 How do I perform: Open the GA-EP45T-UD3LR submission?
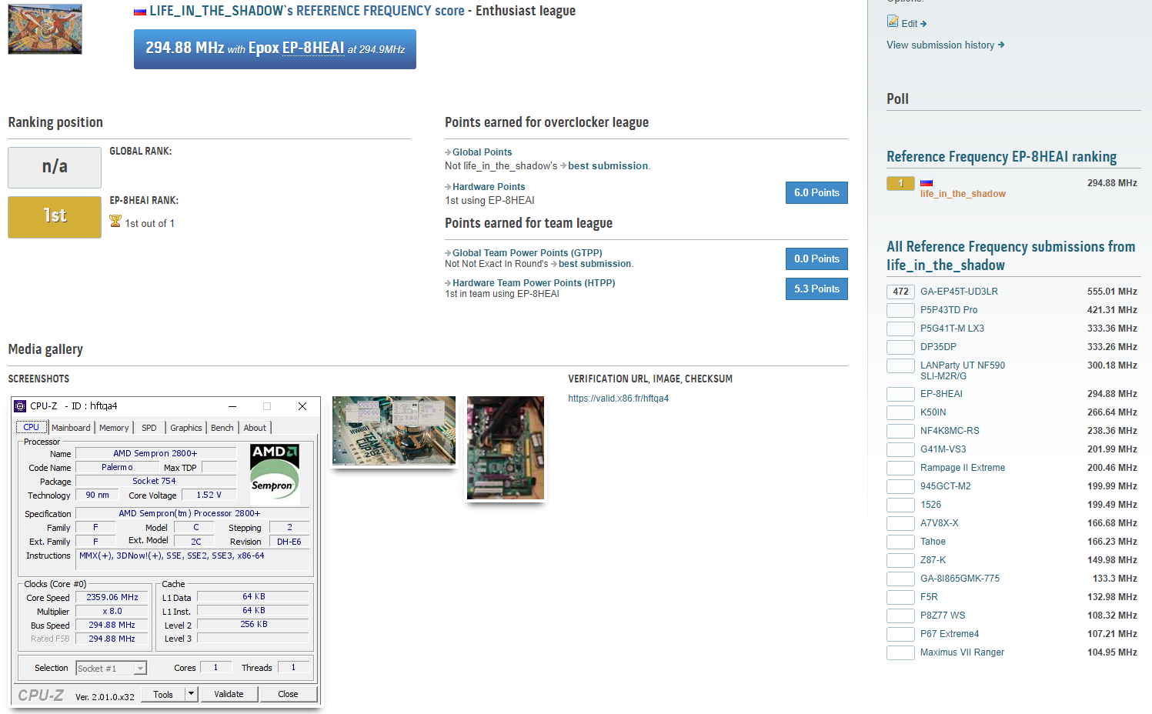point(959,292)
